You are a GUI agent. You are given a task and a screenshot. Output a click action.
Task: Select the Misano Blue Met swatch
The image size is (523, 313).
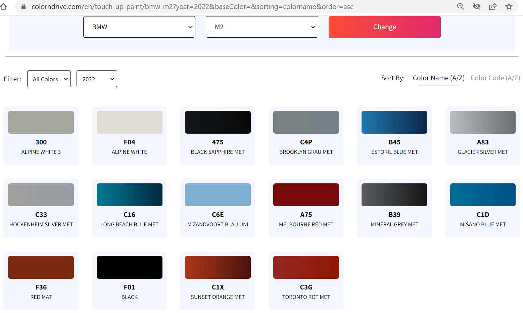[x=483, y=195]
